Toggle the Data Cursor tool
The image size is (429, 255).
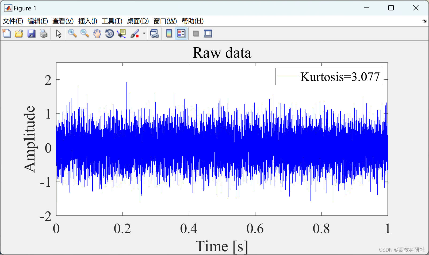pyautogui.click(x=122, y=34)
